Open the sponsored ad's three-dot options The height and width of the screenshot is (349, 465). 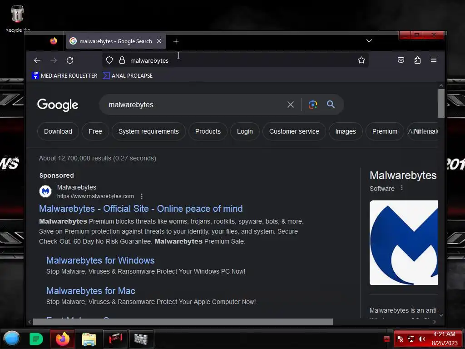[x=142, y=196]
